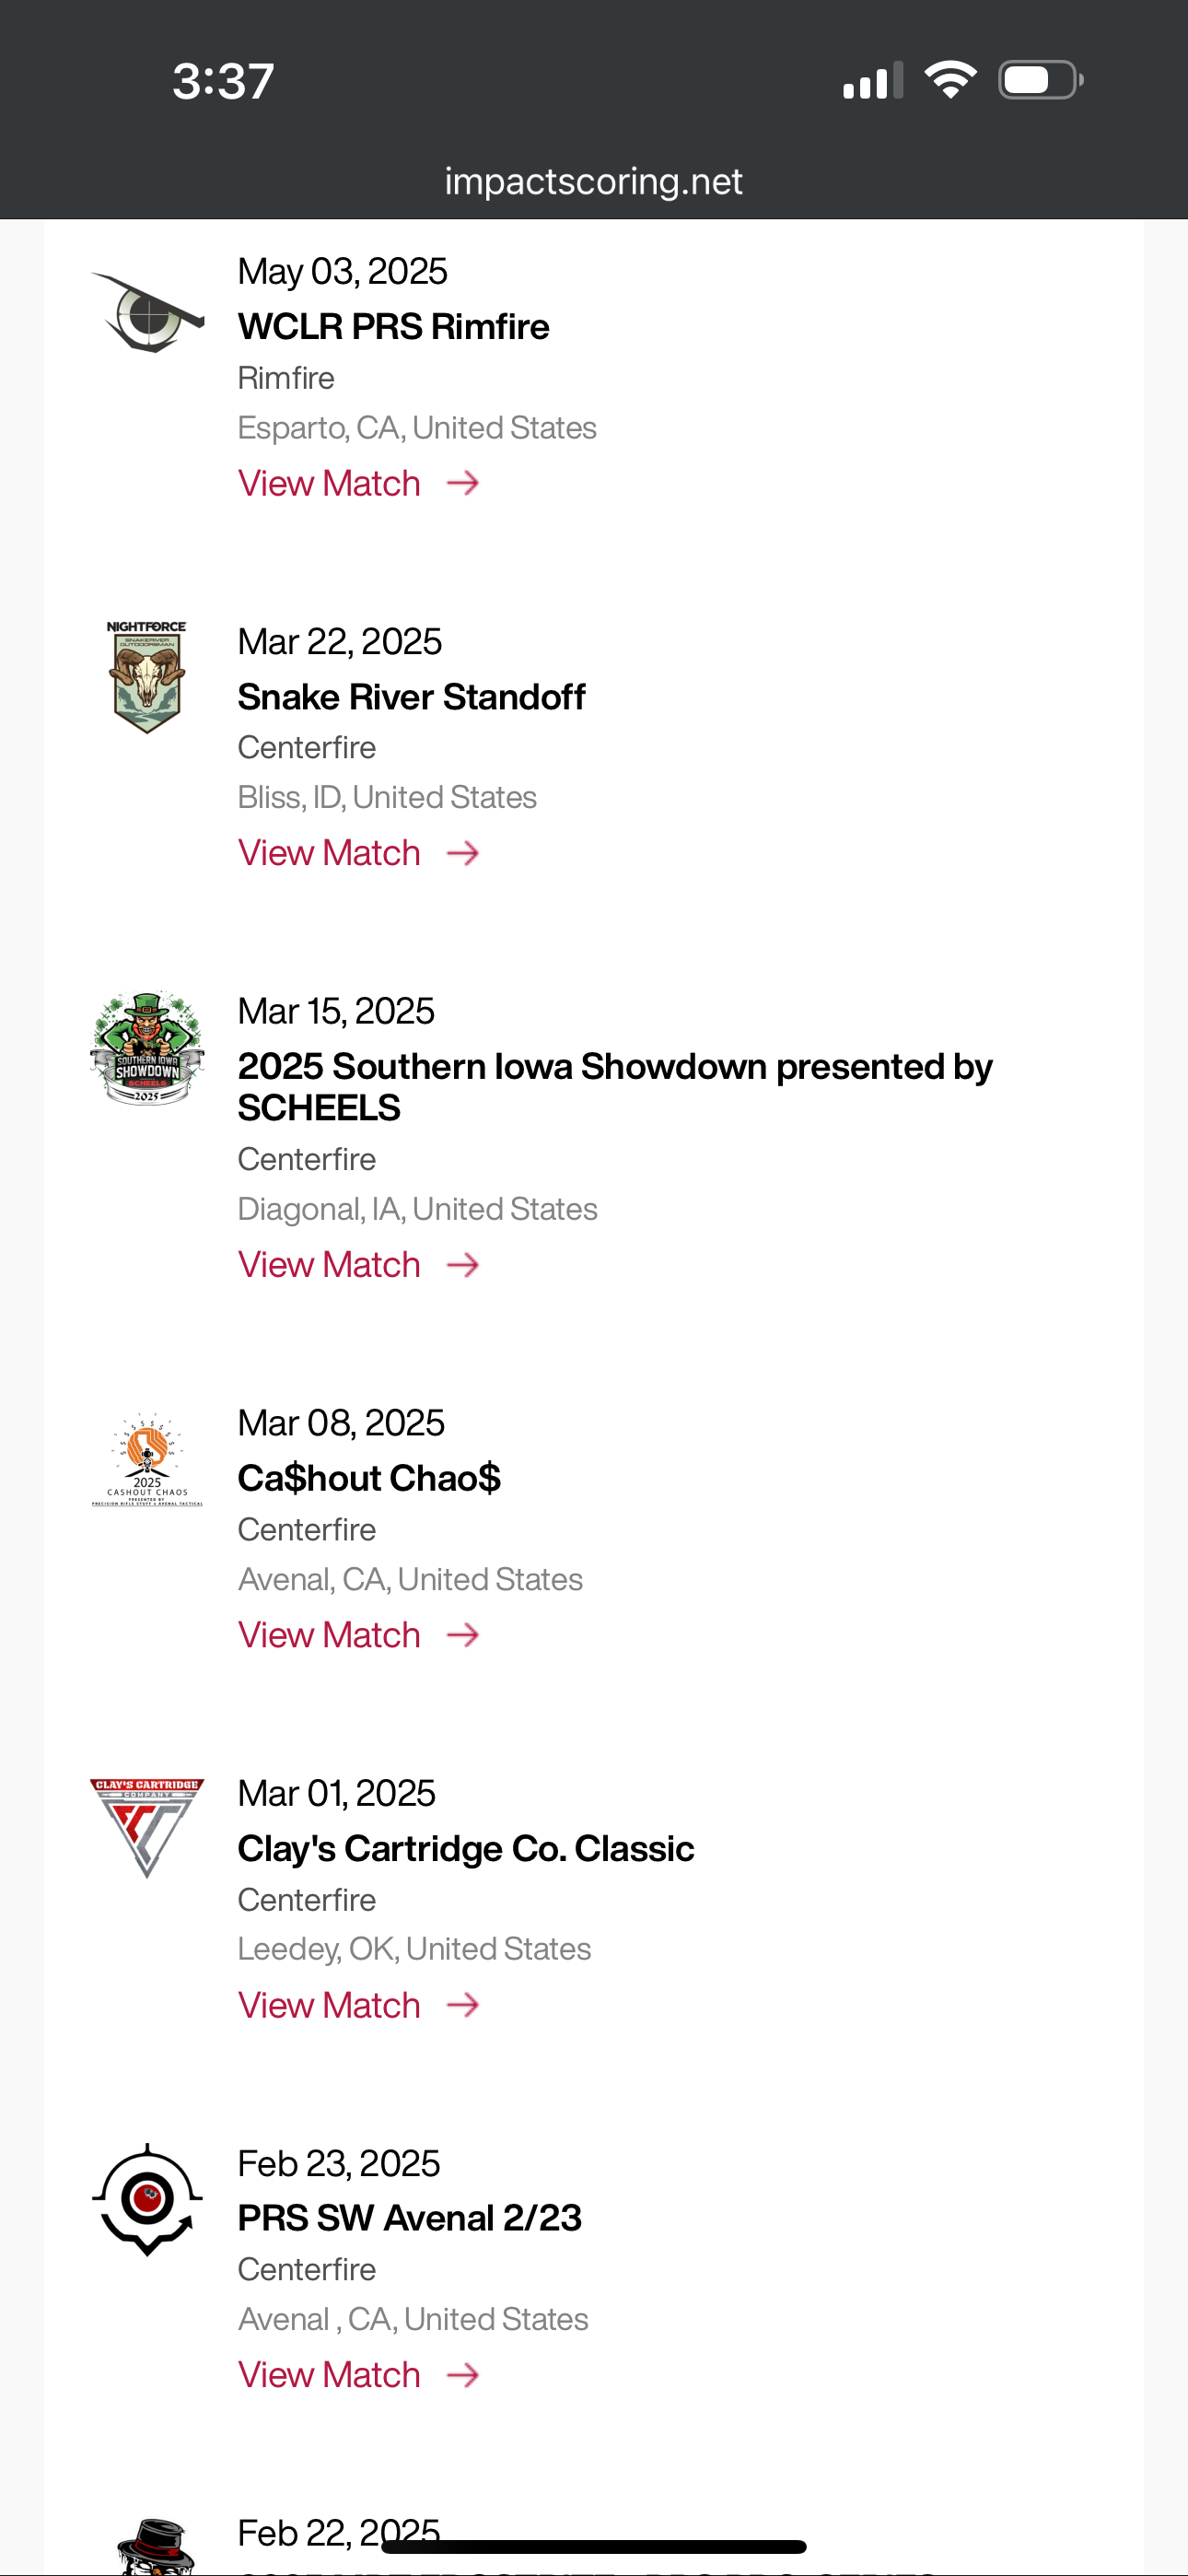Click View Match for Snake River Standoff
The image size is (1188, 2576).
pyautogui.click(x=358, y=853)
